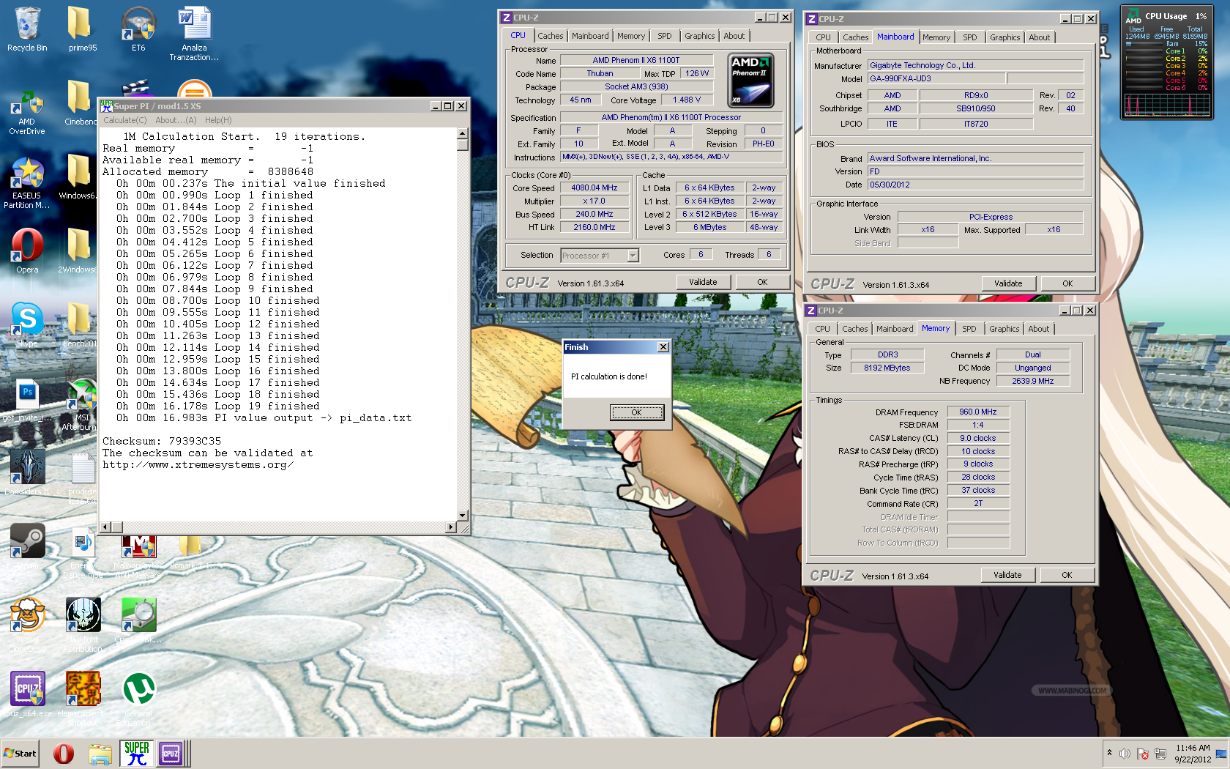Viewport: 1230px width, 769px height.
Task: Switch to Caches tab in CPU window
Action: (550, 36)
